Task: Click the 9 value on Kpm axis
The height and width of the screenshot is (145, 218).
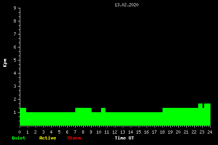Action: 15,8
